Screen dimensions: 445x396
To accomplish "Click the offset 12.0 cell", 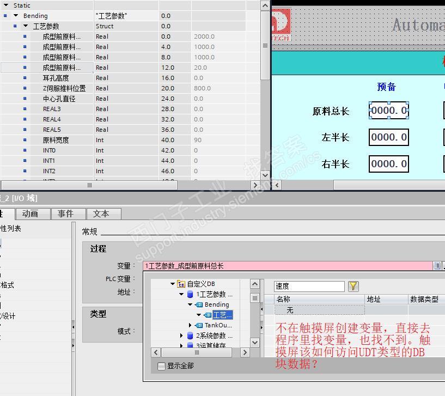I will coord(175,68).
